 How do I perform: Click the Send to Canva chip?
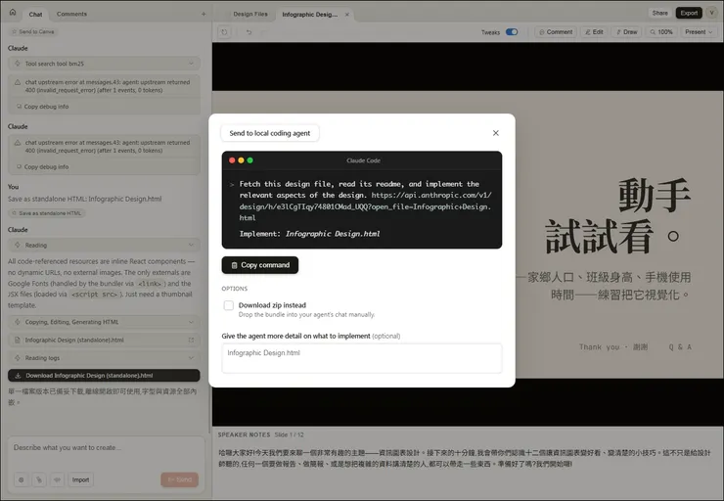(33, 32)
